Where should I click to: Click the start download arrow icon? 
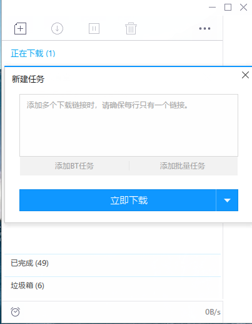57,28
